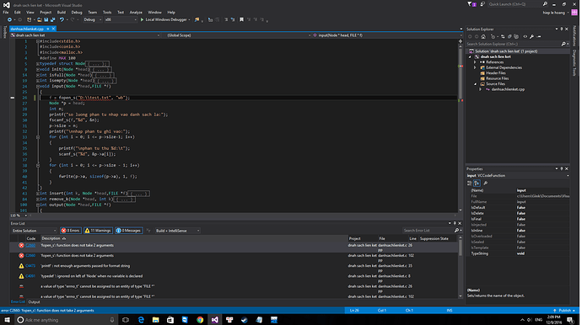
Task: Click the Undo icon in toolbar
Action: tap(62, 19)
